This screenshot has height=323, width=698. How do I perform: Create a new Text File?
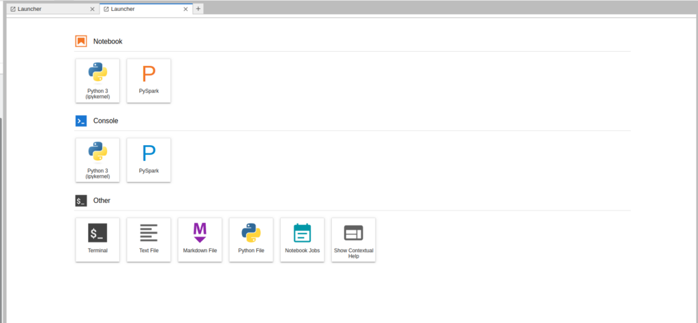(x=149, y=240)
